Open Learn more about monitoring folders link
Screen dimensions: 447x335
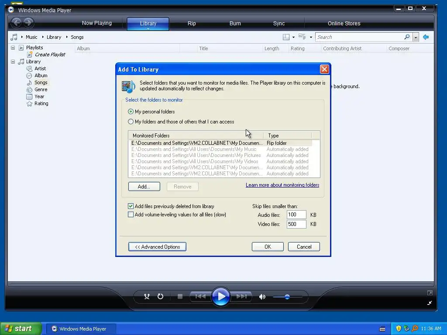click(282, 185)
